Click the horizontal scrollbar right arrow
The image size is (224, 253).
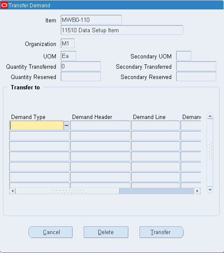197,191
